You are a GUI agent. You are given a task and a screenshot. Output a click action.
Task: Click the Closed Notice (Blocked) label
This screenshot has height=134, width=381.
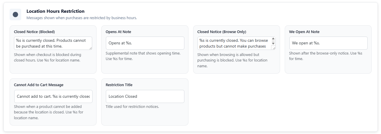[34, 32]
